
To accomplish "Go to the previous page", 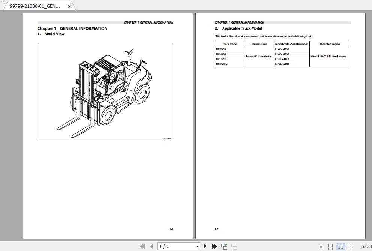I will click(152, 246).
